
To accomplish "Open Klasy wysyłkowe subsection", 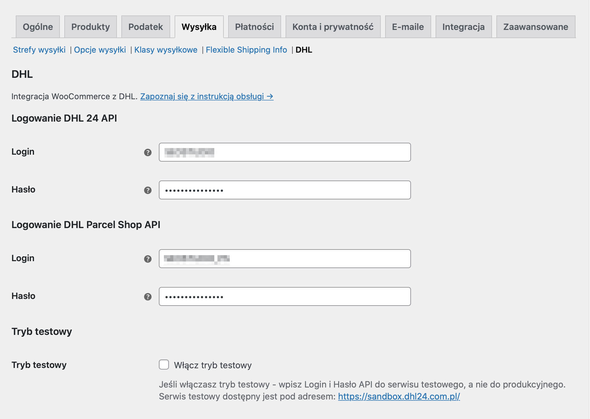I will 166,50.
